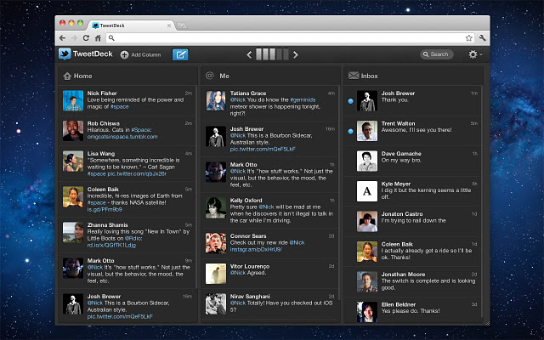Click the Me column @ icon
The image size is (544, 340).
tap(210, 76)
